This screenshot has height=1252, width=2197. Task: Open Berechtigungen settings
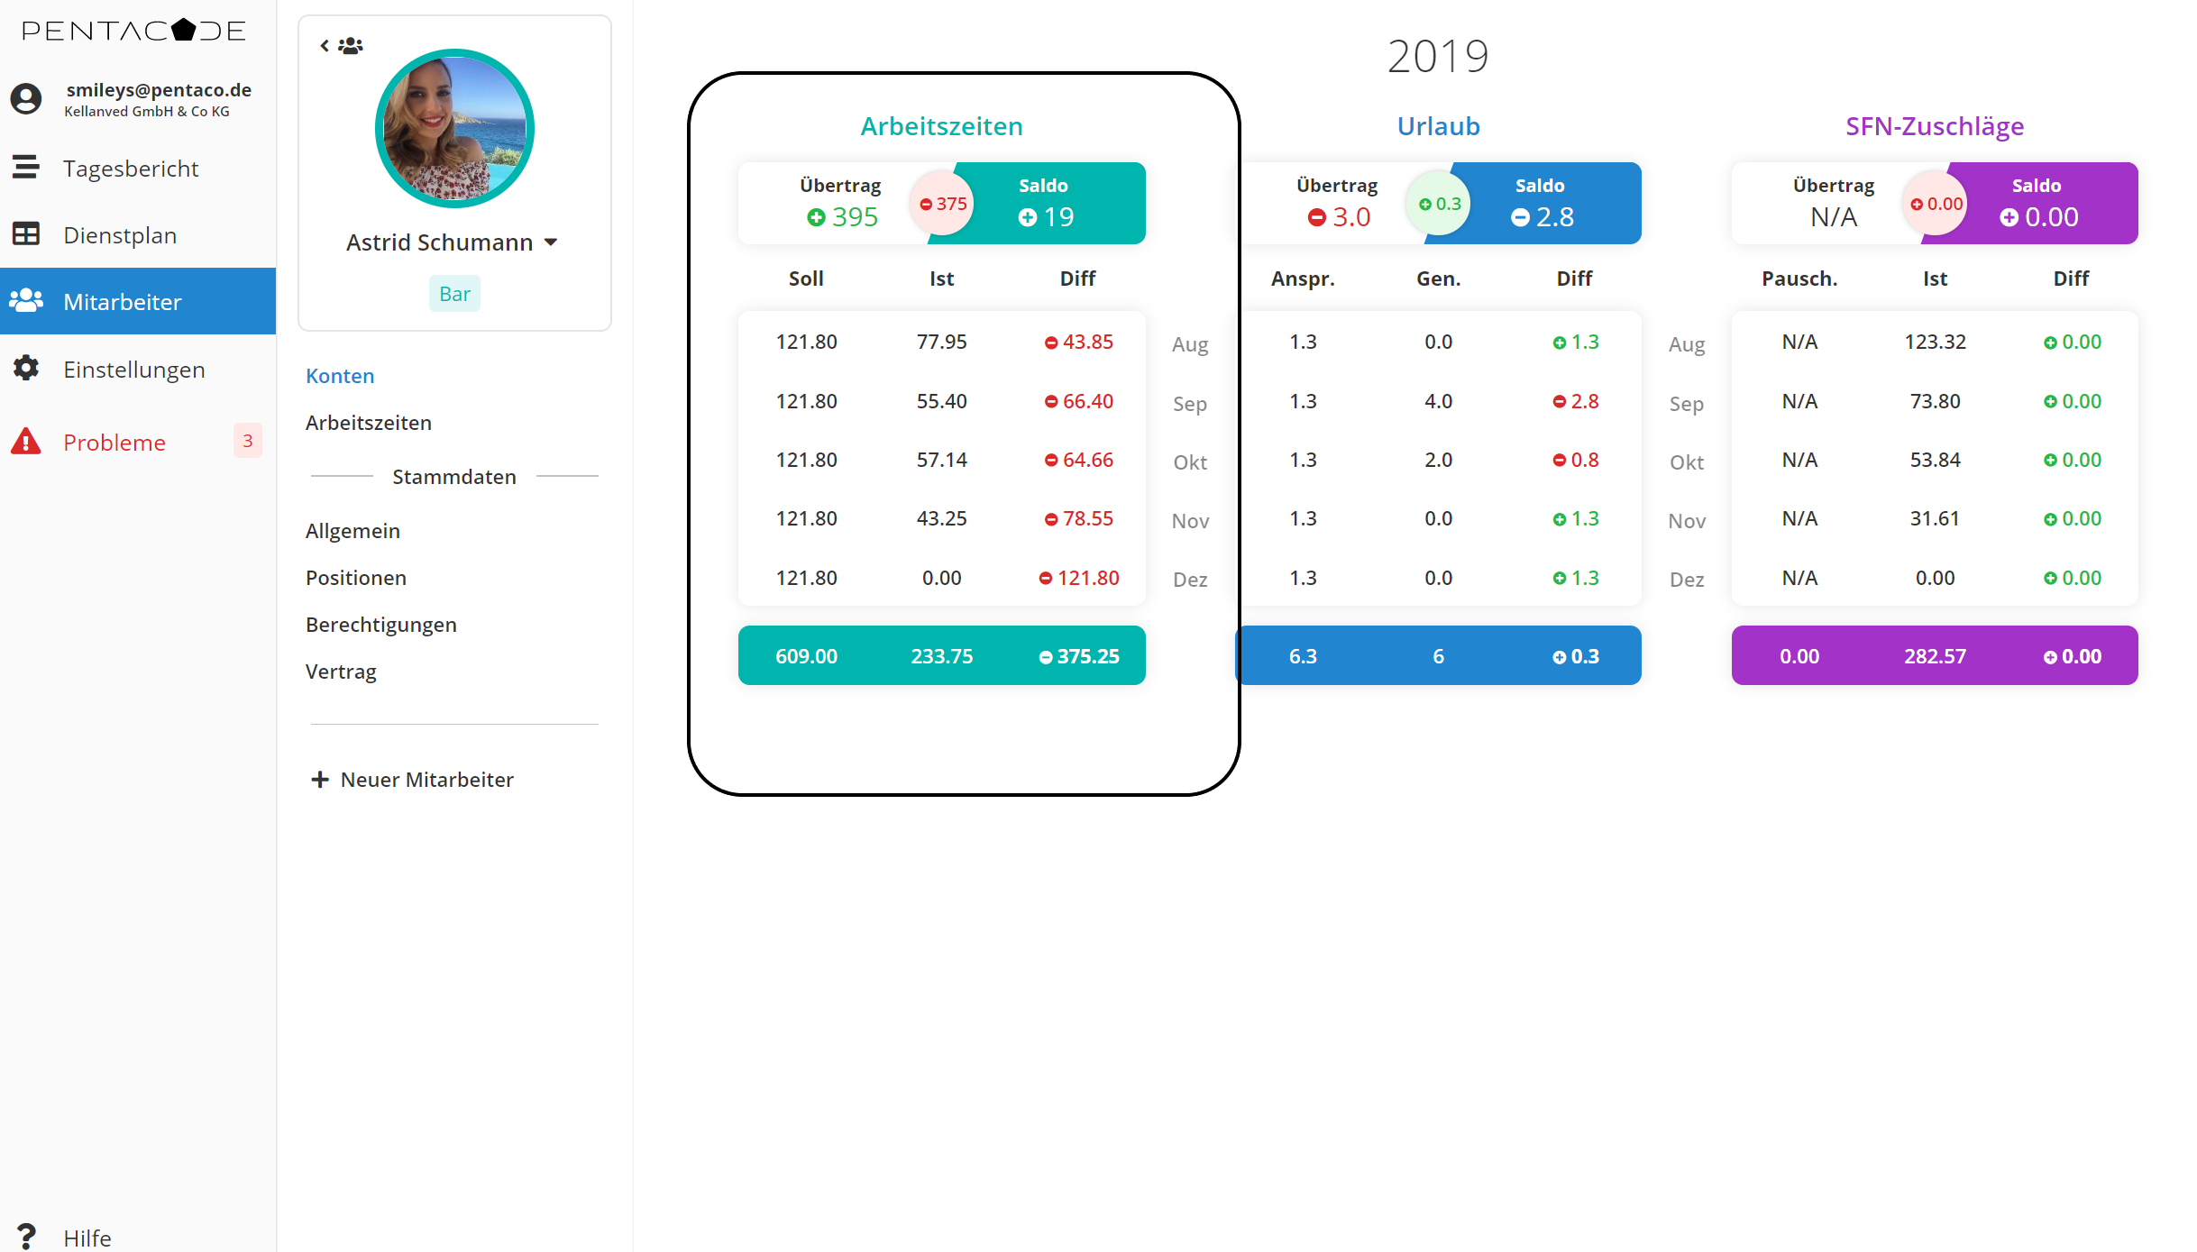(x=380, y=625)
